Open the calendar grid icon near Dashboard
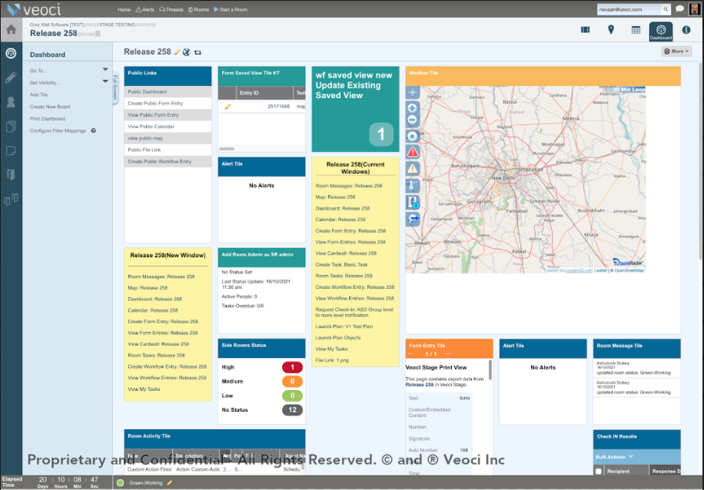 click(635, 30)
